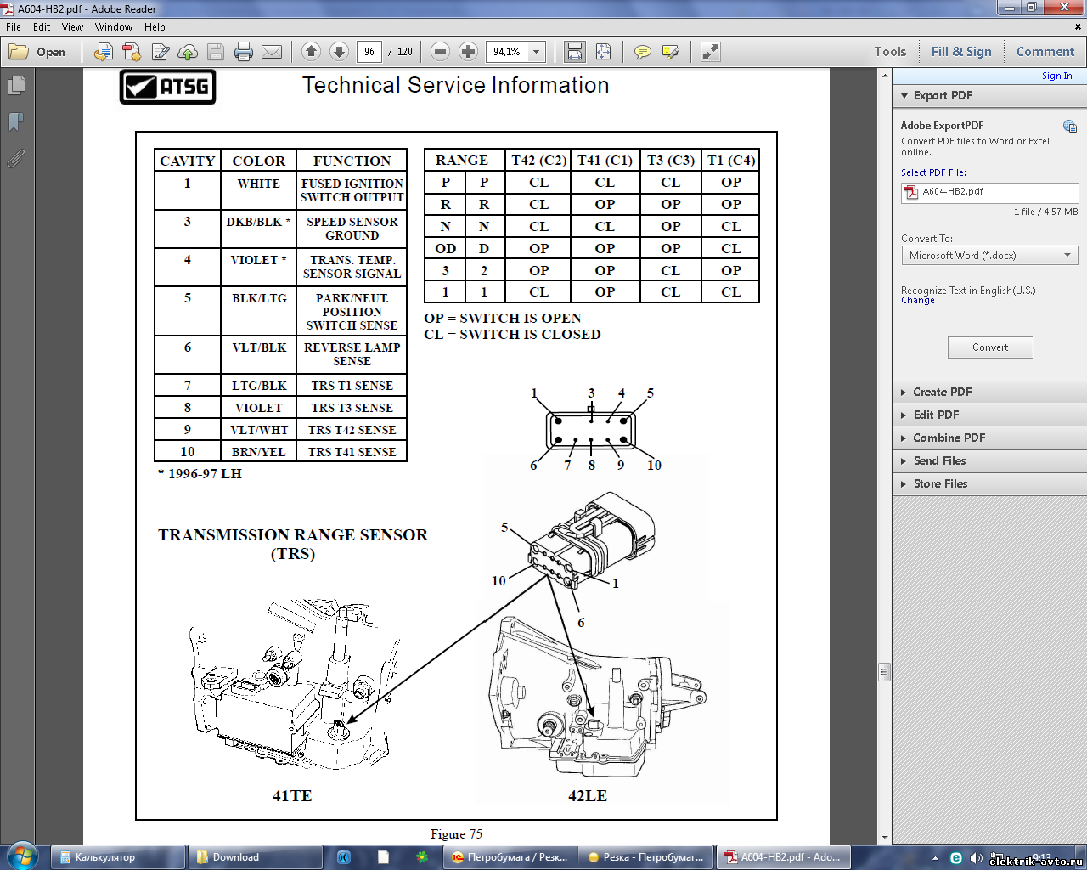Click fit one full page icon

click(603, 52)
